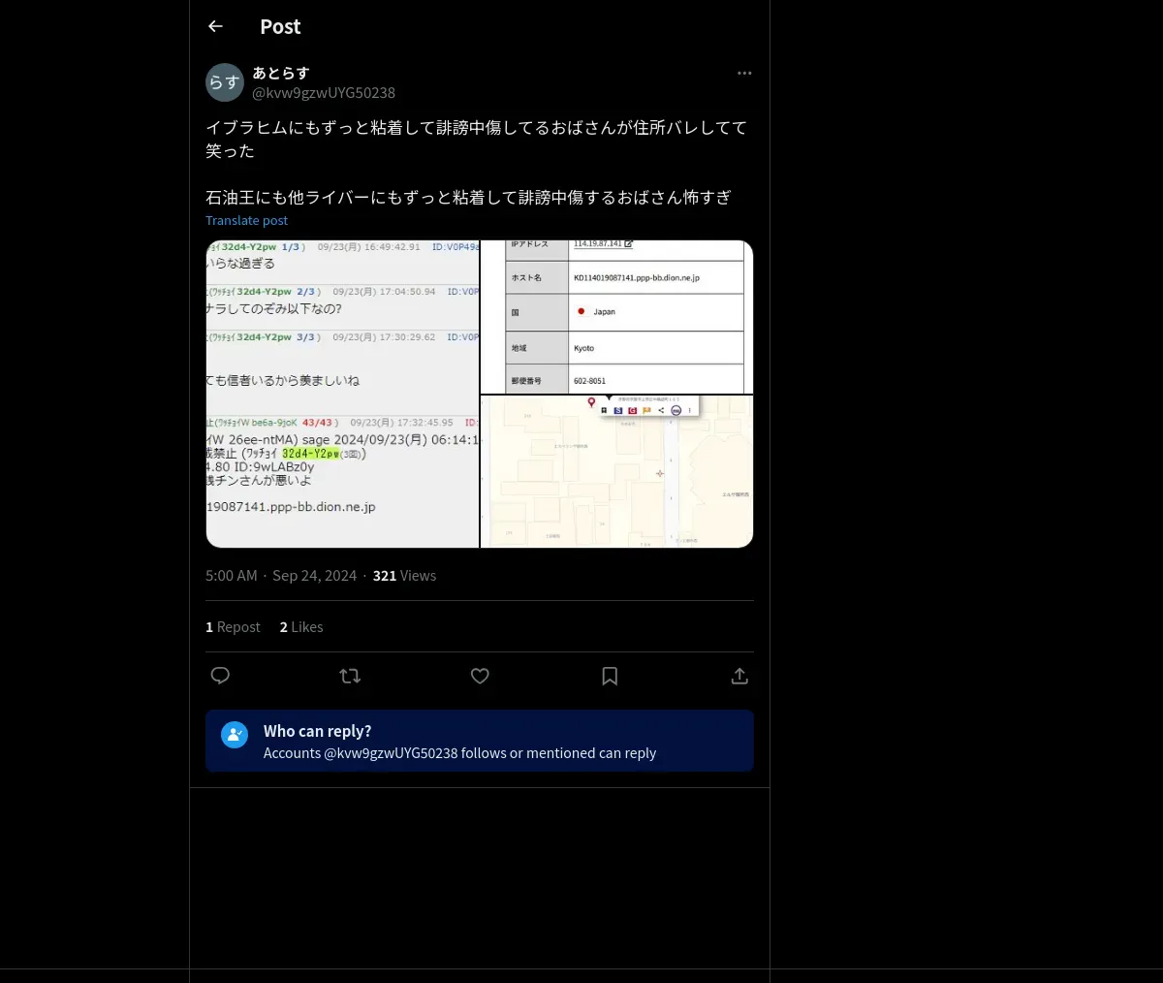Repost using the retweet arrows icon
This screenshot has height=983, width=1163.
pyautogui.click(x=350, y=676)
